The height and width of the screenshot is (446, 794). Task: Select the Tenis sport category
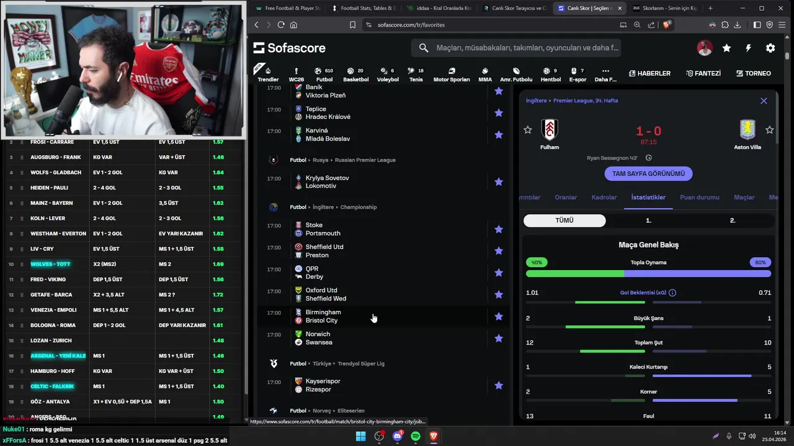point(416,74)
